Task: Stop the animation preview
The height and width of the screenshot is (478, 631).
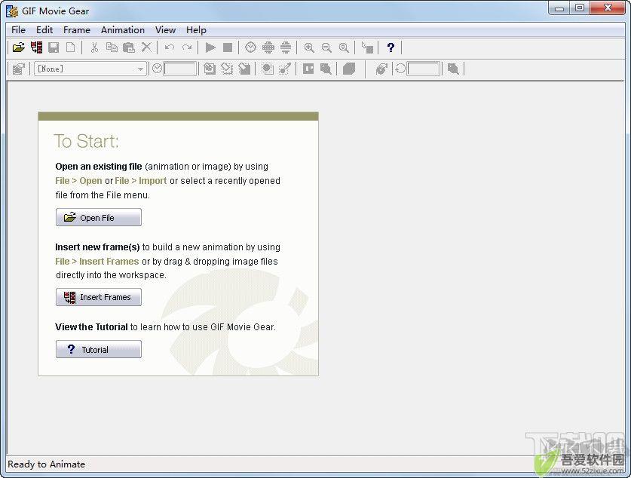Action: [x=228, y=47]
